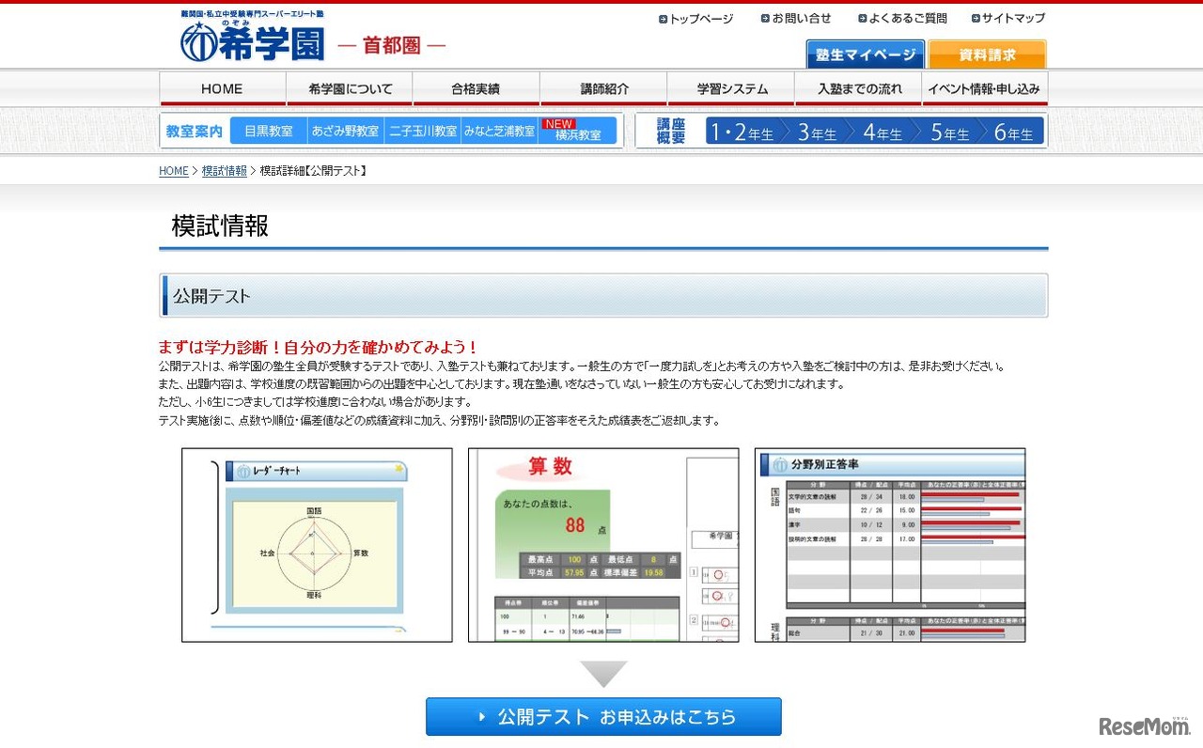Image resolution: width=1203 pixels, height=748 pixels.
Task: Select the 6年生 course tab
Action: 1013,131
